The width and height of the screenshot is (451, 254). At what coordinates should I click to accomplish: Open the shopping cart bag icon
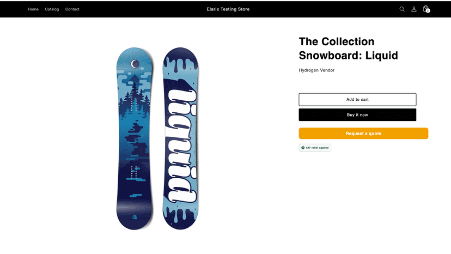point(426,9)
